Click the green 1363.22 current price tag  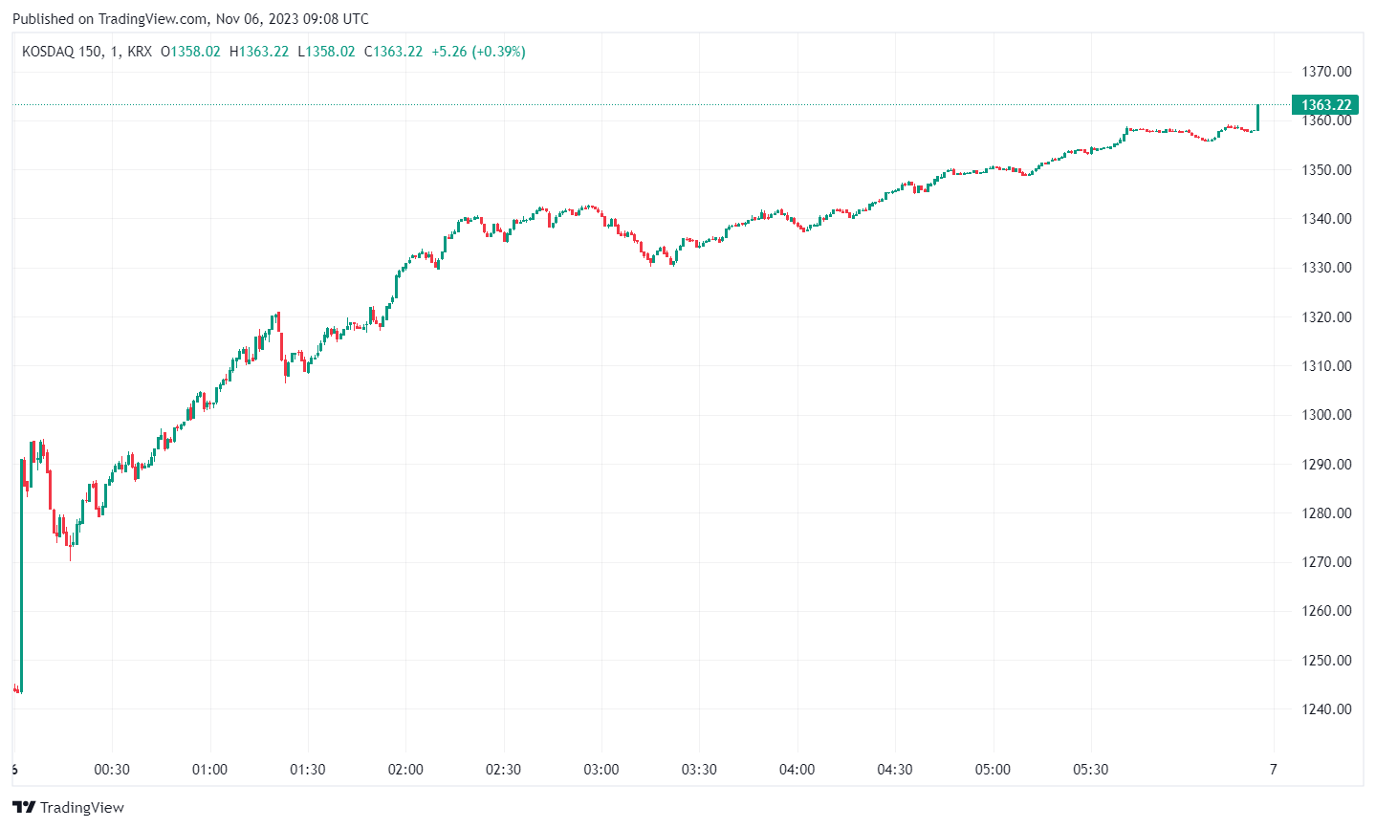tap(1325, 105)
